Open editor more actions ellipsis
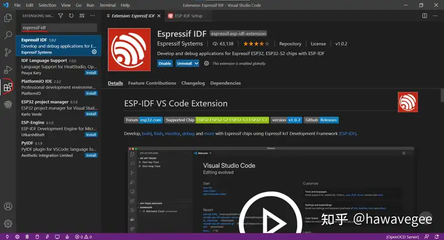444x240 pixels. [435, 16]
